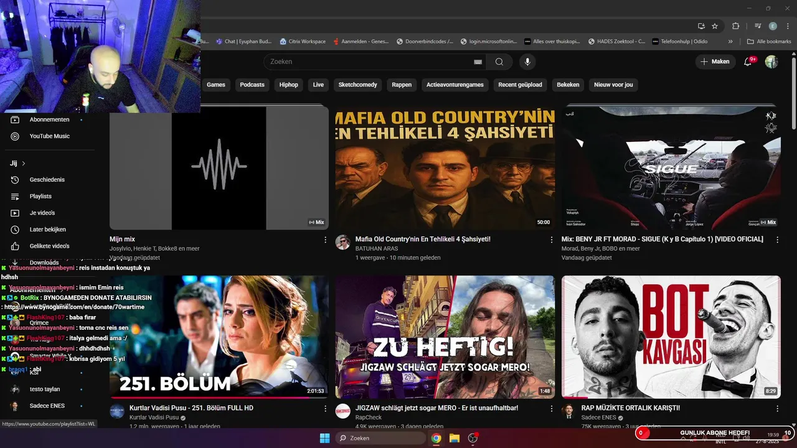The image size is (797, 448).
Task: Select the Hiphop filter chip
Action: 289,85
